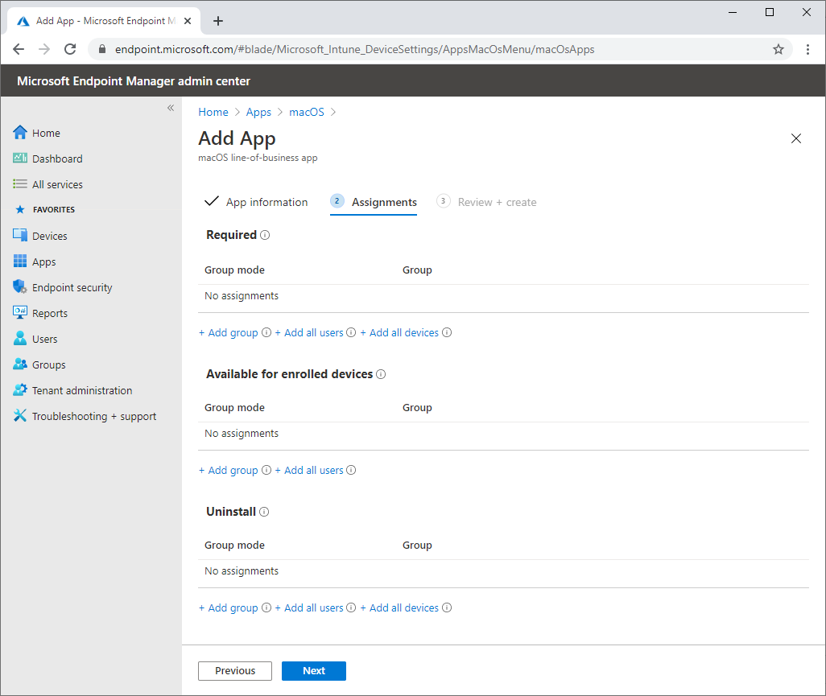Click info icon after Uninstall Add all users
This screenshot has height=696, width=826.
351,607
